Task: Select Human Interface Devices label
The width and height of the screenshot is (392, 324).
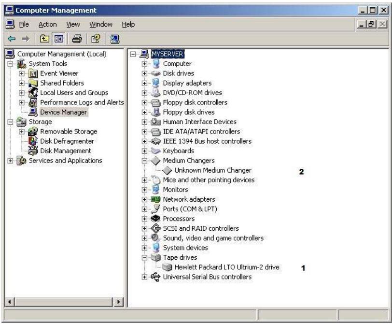Action: tap(199, 122)
